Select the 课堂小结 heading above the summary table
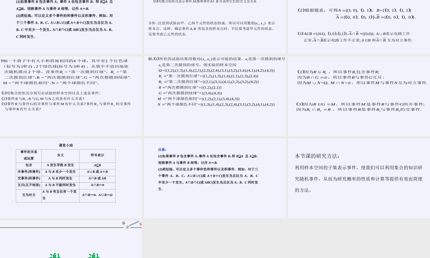This screenshot has height=258, width=430. (x=65, y=145)
